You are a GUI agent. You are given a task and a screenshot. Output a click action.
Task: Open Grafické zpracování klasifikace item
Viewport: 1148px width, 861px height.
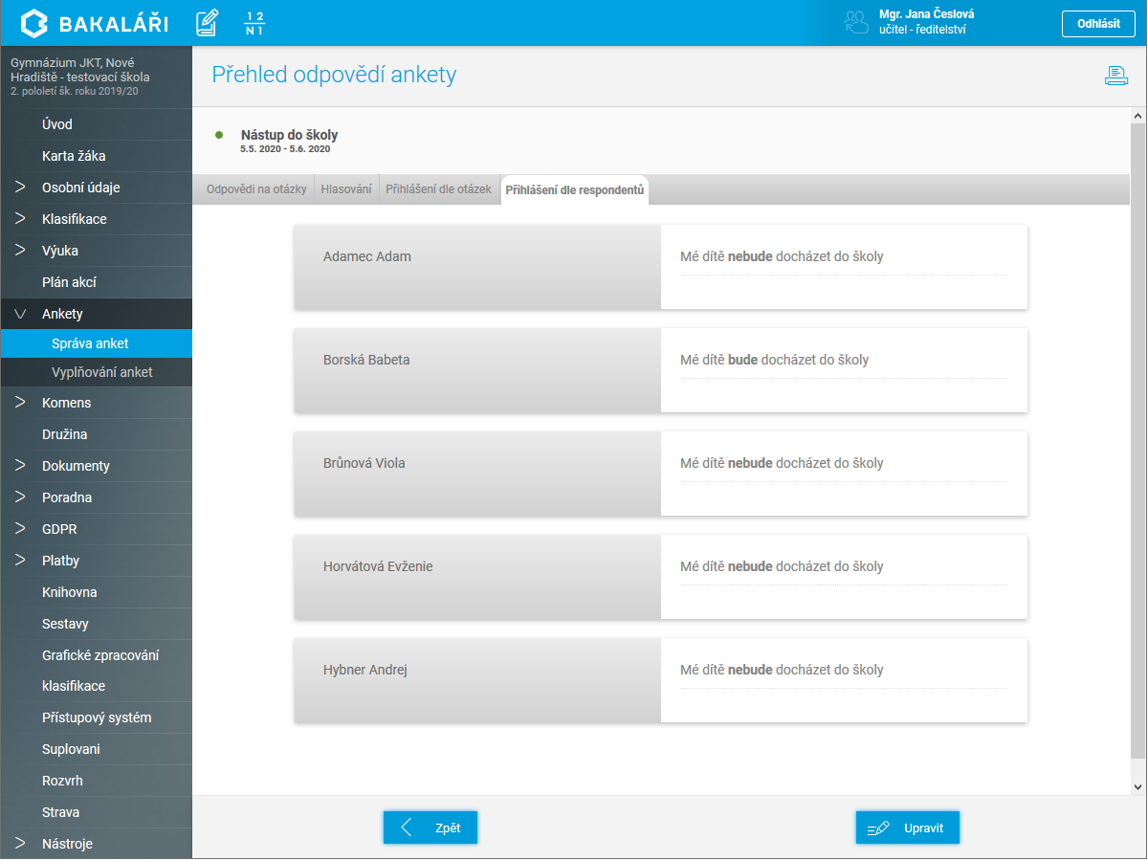96,671
